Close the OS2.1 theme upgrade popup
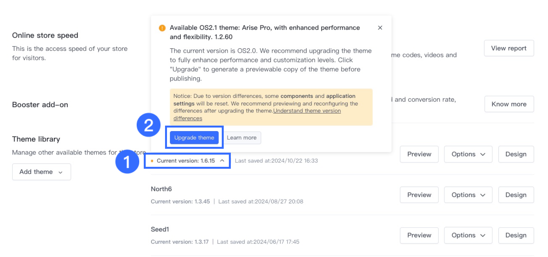This screenshot has height=257, width=548. pyautogui.click(x=380, y=28)
